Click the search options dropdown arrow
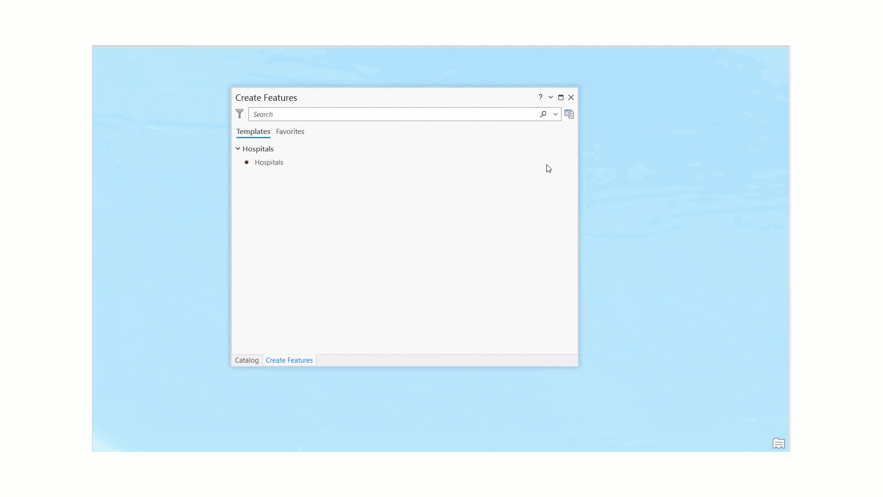Viewport: 883px width, 497px height. tap(556, 114)
